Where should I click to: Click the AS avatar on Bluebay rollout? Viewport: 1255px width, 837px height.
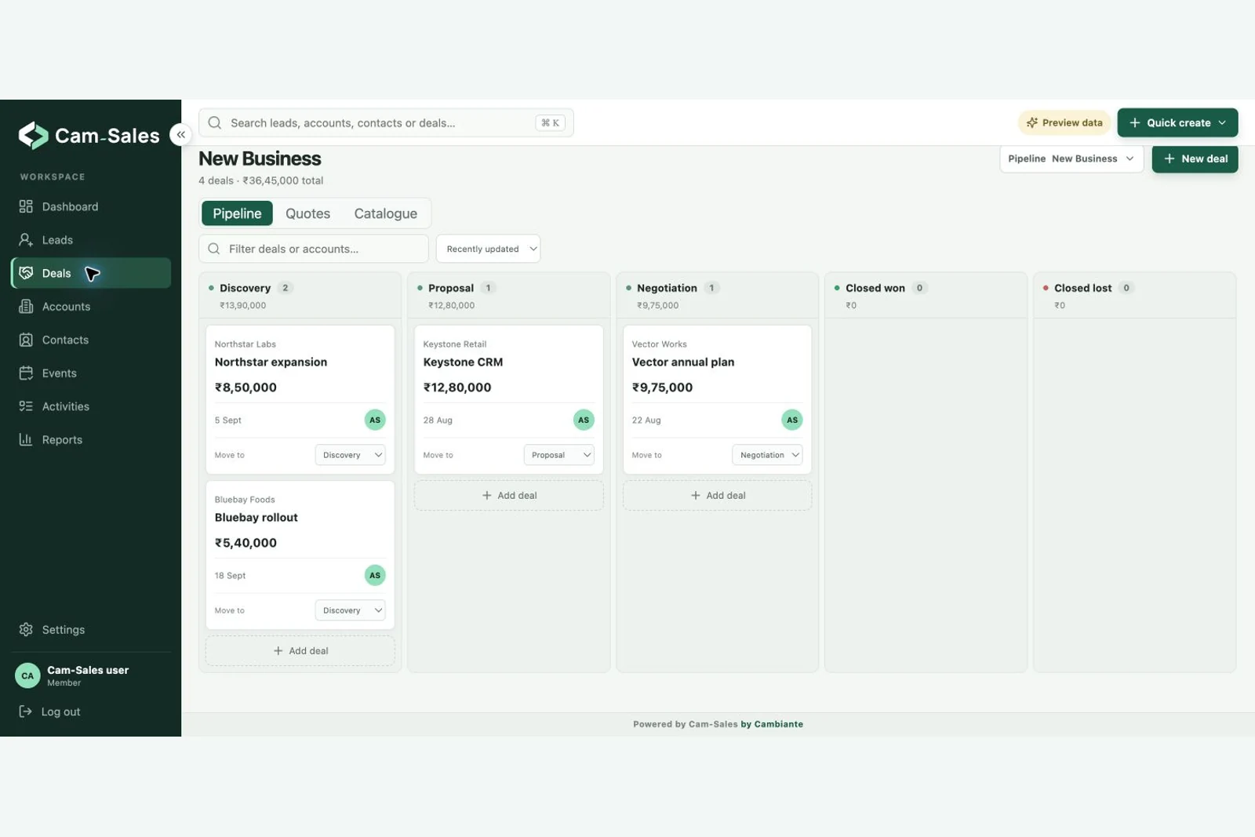(x=375, y=575)
